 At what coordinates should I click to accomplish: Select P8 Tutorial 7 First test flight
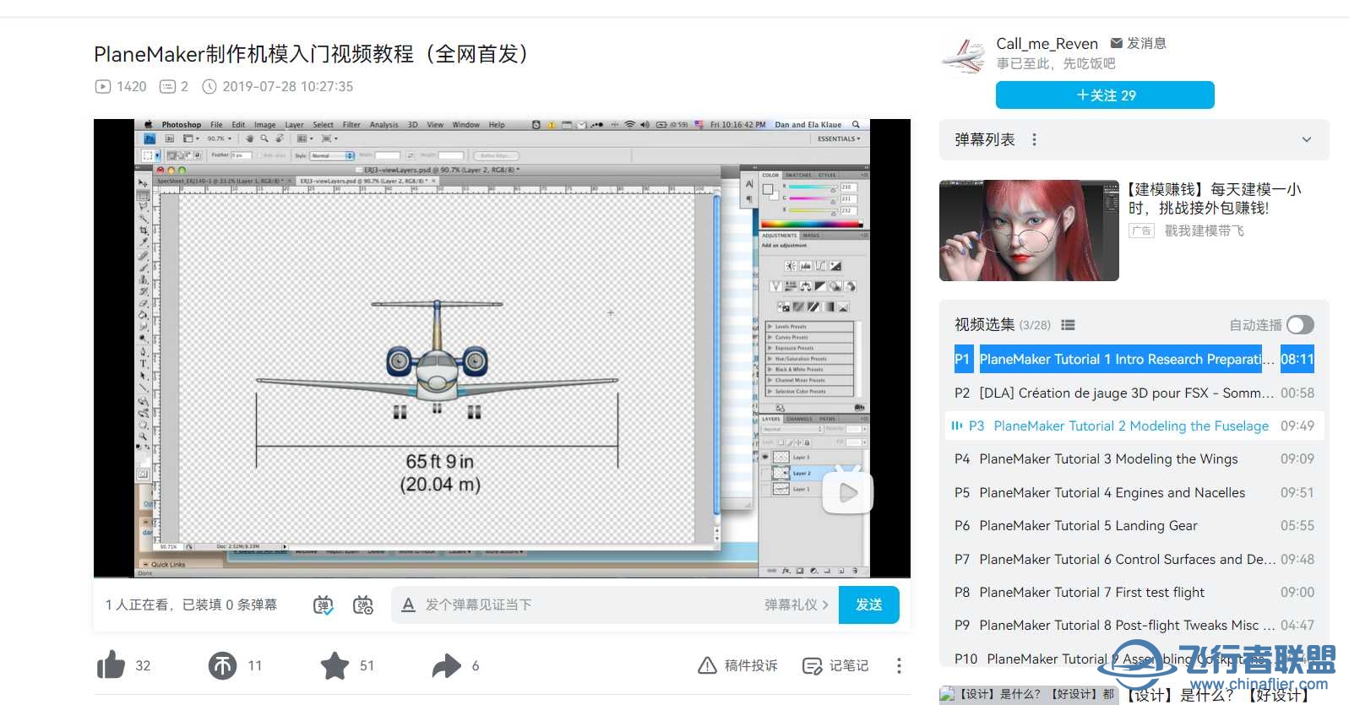tap(1134, 592)
